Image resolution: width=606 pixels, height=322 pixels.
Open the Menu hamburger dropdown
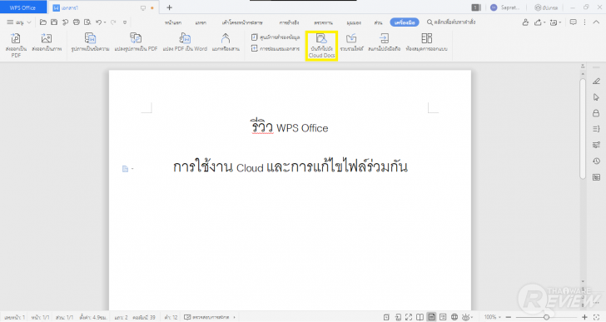tap(18, 22)
